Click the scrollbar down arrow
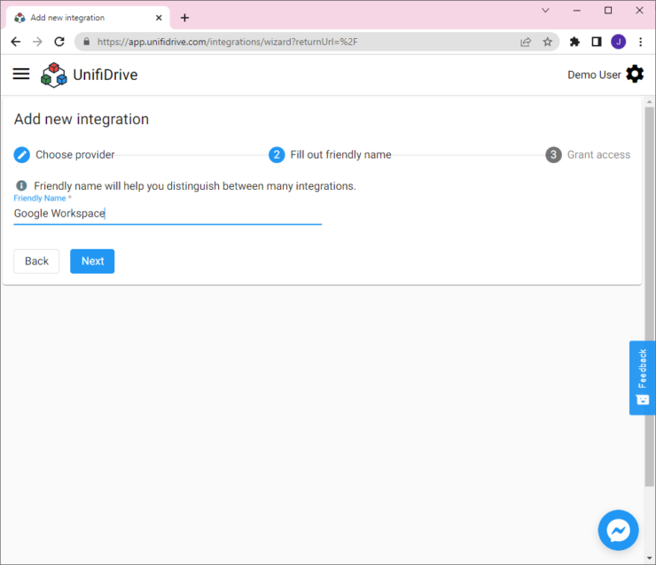 pos(649,558)
